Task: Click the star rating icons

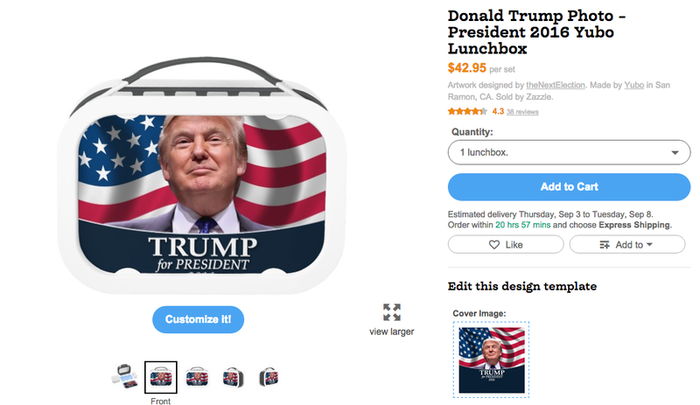Action: coord(467,111)
